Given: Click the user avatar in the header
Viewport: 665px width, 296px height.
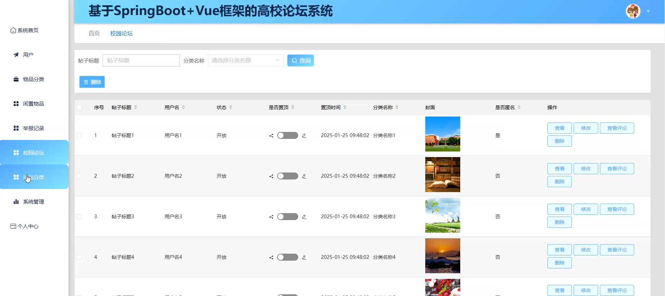Looking at the screenshot, I should point(633,11).
